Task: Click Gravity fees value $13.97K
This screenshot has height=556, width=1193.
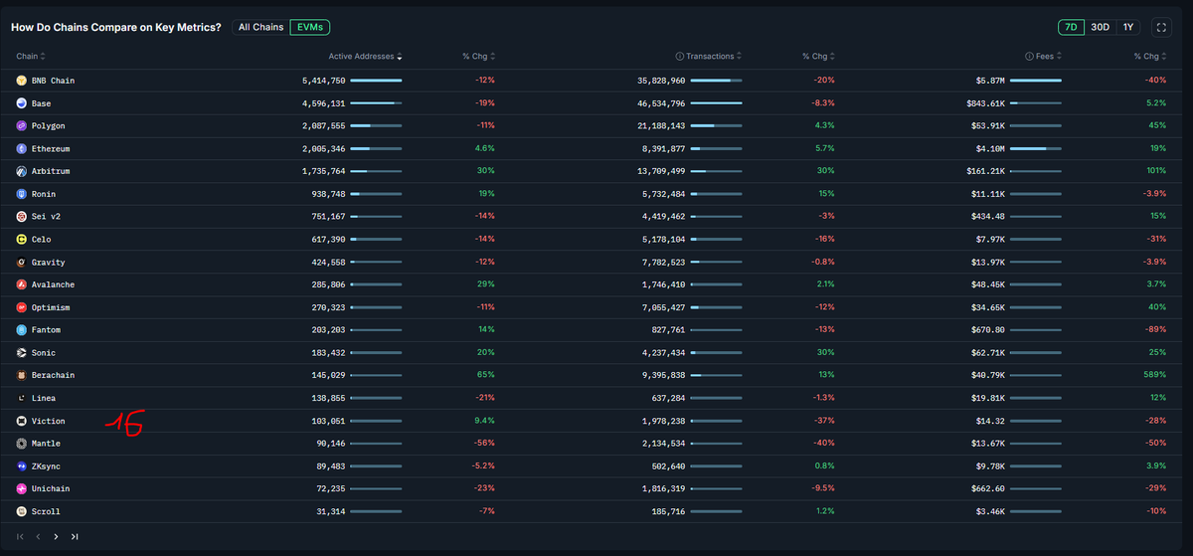Action: click(987, 263)
